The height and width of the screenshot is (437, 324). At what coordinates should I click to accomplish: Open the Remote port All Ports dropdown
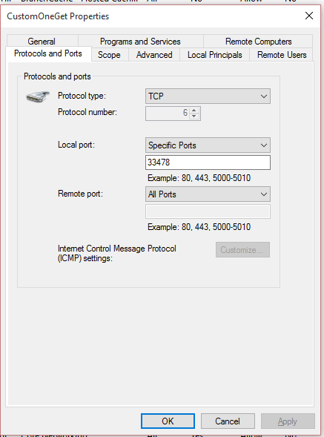pyautogui.click(x=208, y=194)
